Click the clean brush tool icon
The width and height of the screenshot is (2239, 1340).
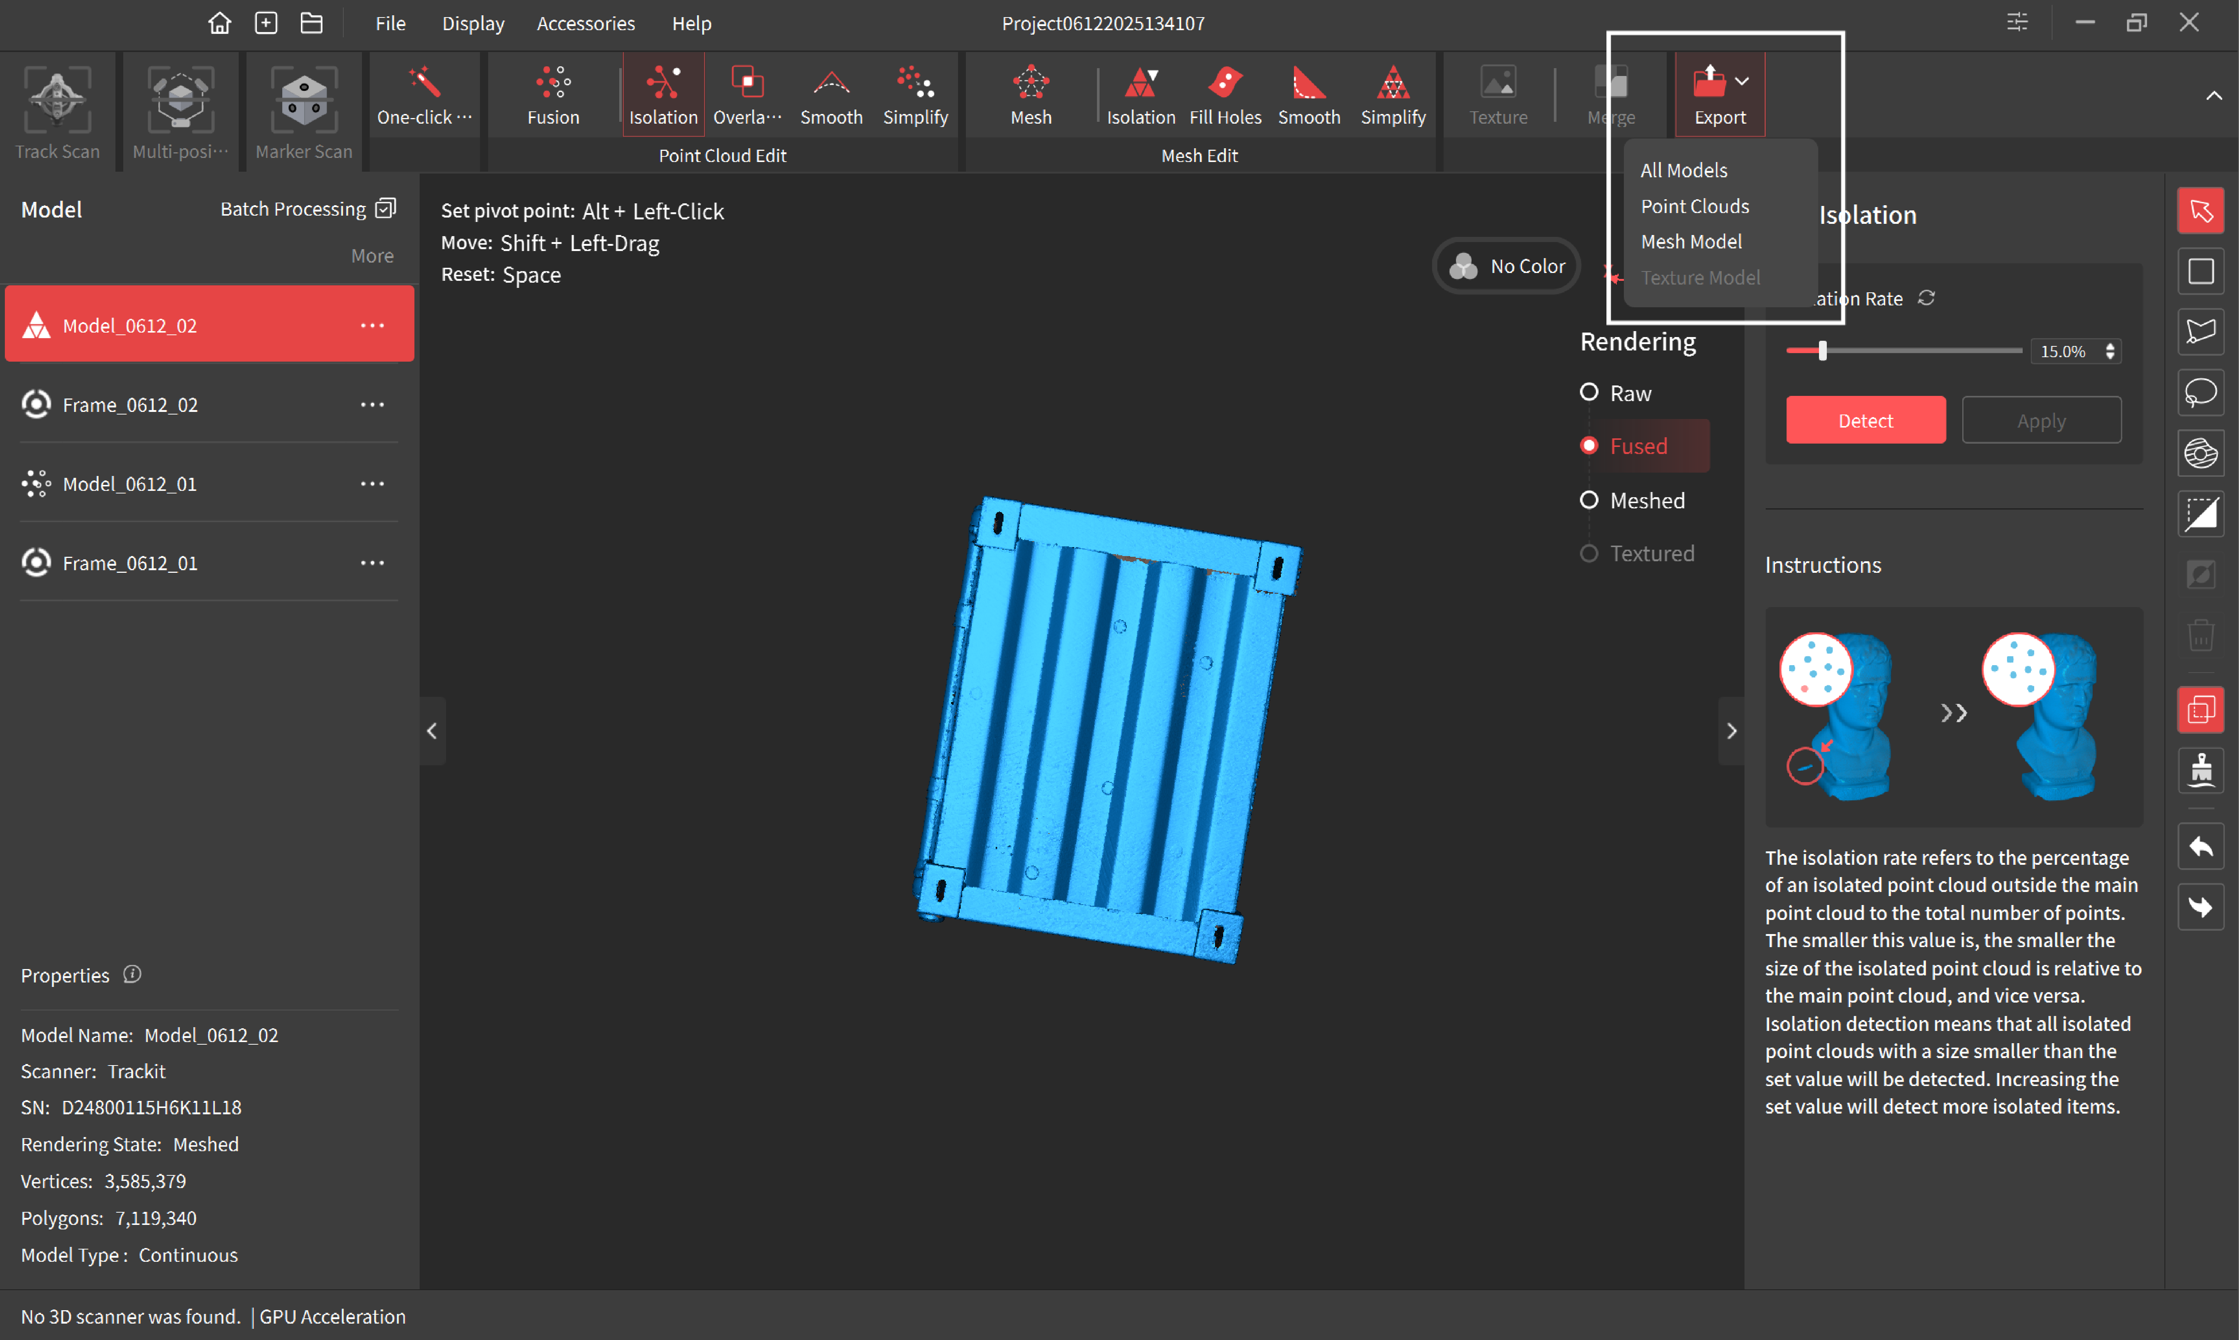2200,770
